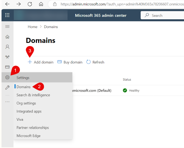Open Billing via sidebar card icon

click(7, 67)
